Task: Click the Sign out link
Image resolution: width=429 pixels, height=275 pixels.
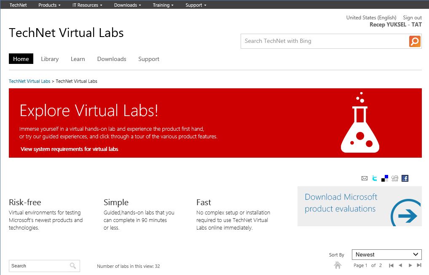Action: [412, 18]
